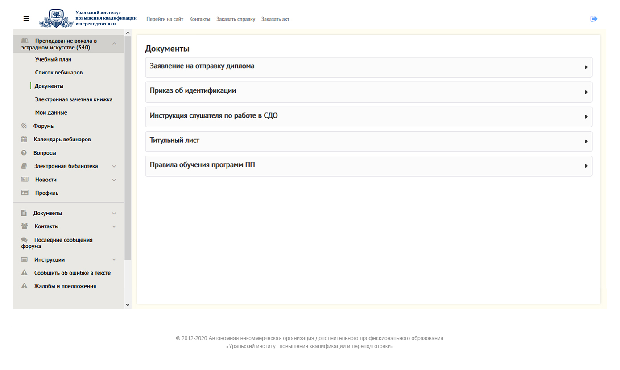
Task: Expand Электронная библиотека chevron in sidebar
Action: pyautogui.click(x=114, y=166)
